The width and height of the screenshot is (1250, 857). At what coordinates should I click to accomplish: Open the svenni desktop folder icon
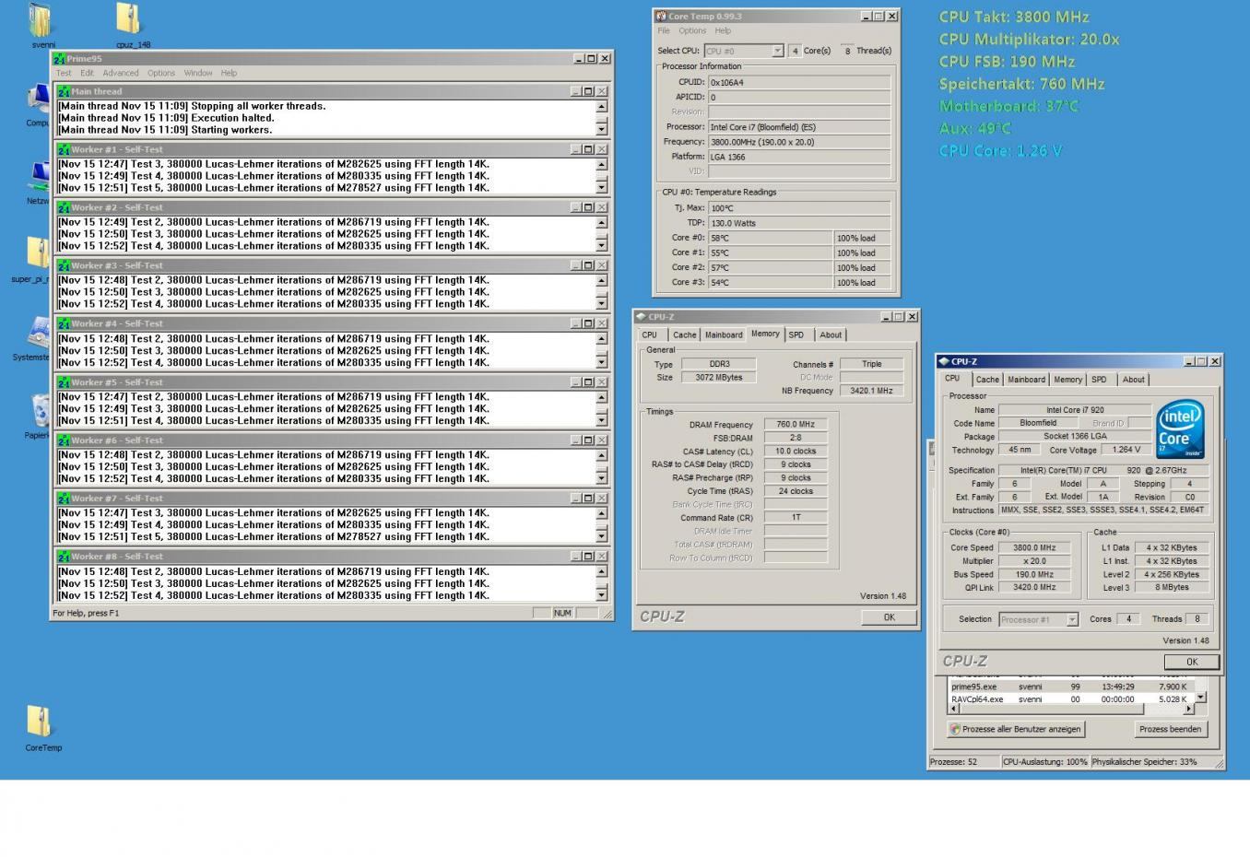tap(41, 20)
